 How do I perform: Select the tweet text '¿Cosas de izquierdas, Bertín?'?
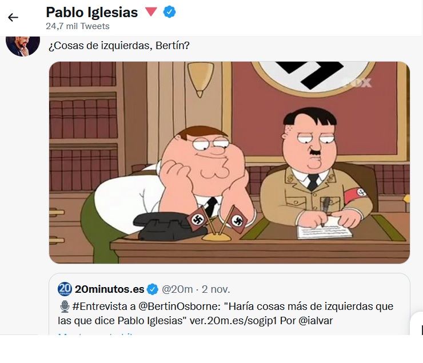coord(119,46)
